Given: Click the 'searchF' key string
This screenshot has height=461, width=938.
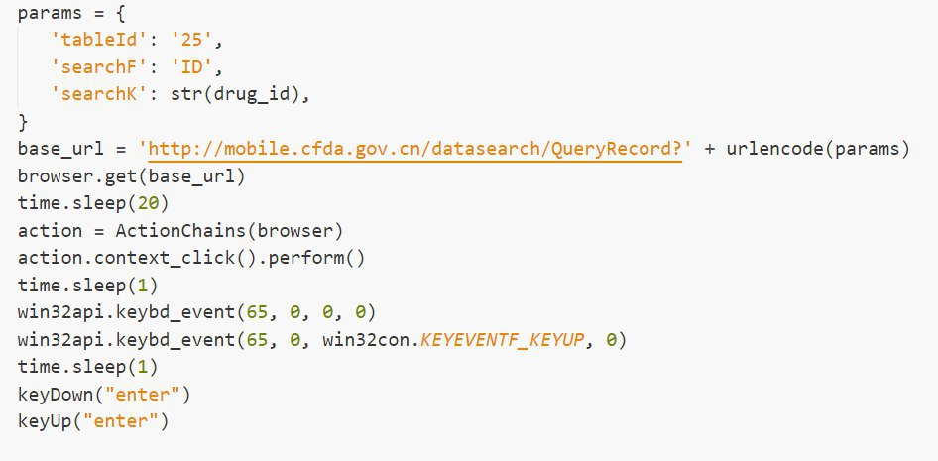Looking at the screenshot, I should [99, 67].
